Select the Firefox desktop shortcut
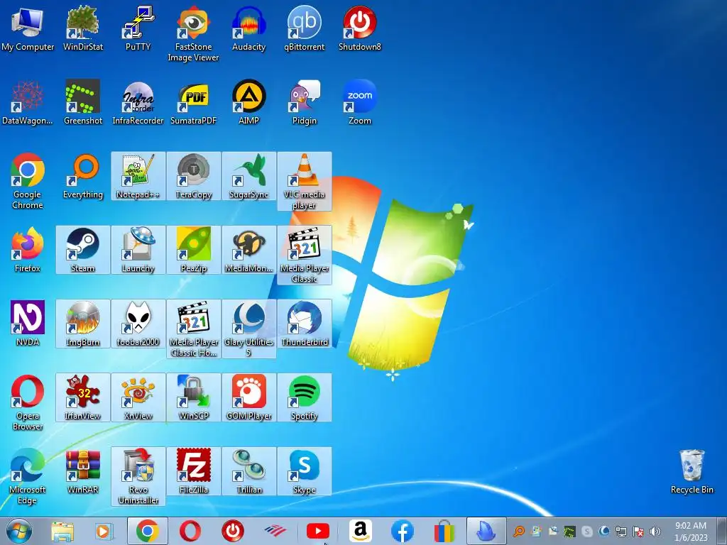727x545 pixels. click(x=28, y=250)
